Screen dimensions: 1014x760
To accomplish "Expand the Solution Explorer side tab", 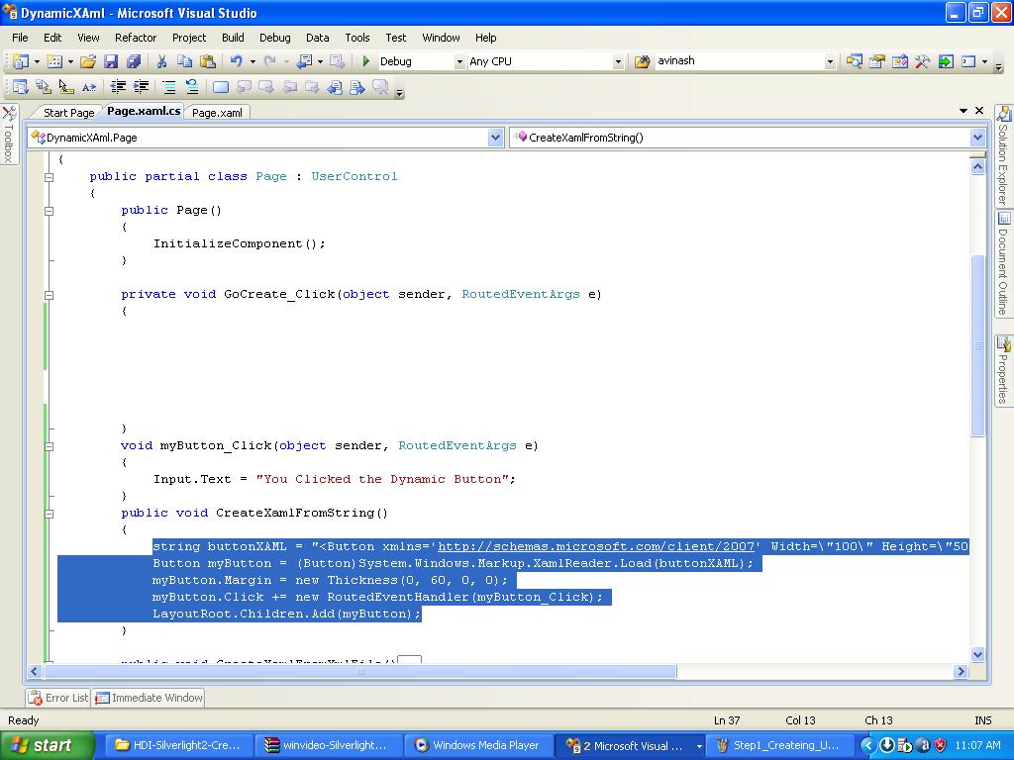I will [x=1003, y=155].
